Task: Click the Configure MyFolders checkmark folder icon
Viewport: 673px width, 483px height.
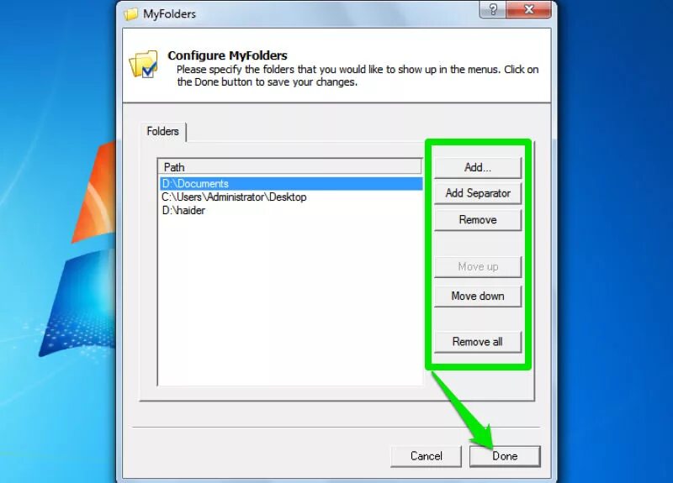Action: [x=144, y=65]
